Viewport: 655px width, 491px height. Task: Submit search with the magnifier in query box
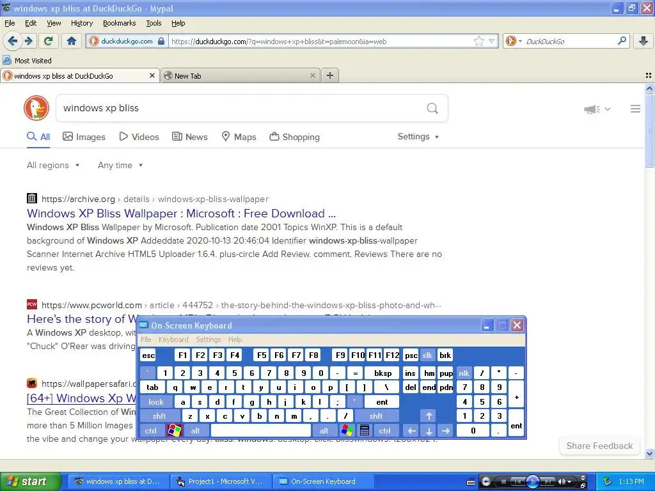(432, 109)
